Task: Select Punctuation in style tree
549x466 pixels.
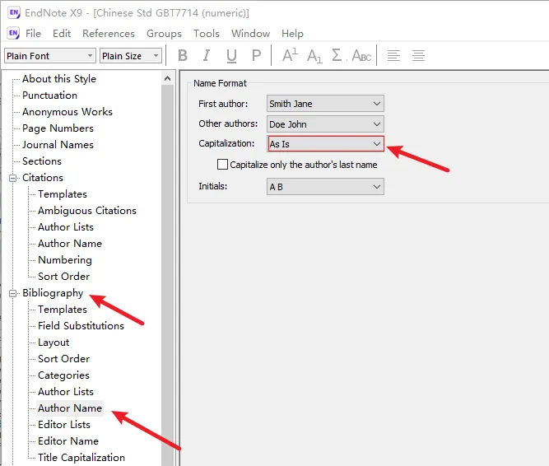Action: click(x=49, y=96)
